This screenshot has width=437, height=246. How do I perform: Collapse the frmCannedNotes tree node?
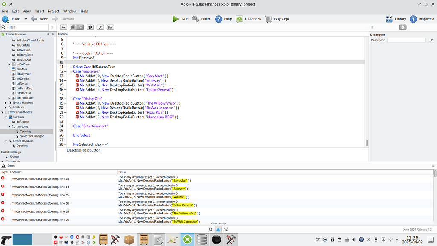coord(3,112)
